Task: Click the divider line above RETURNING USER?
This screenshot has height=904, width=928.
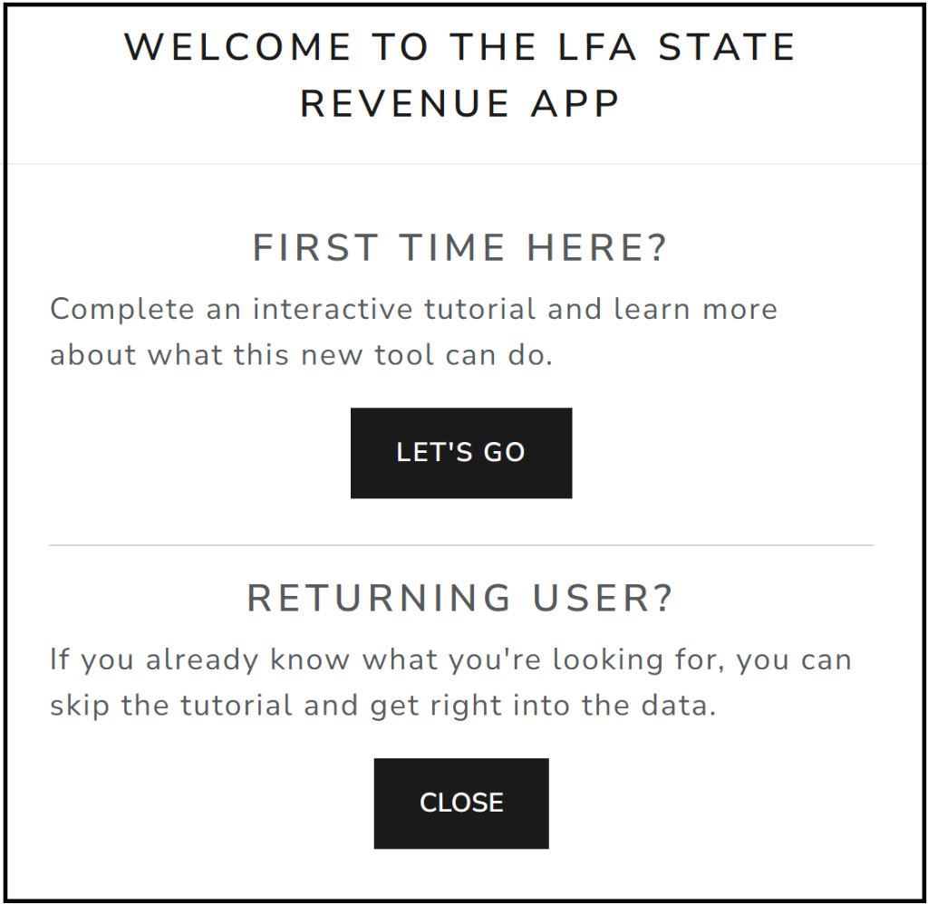Action: coord(460,545)
